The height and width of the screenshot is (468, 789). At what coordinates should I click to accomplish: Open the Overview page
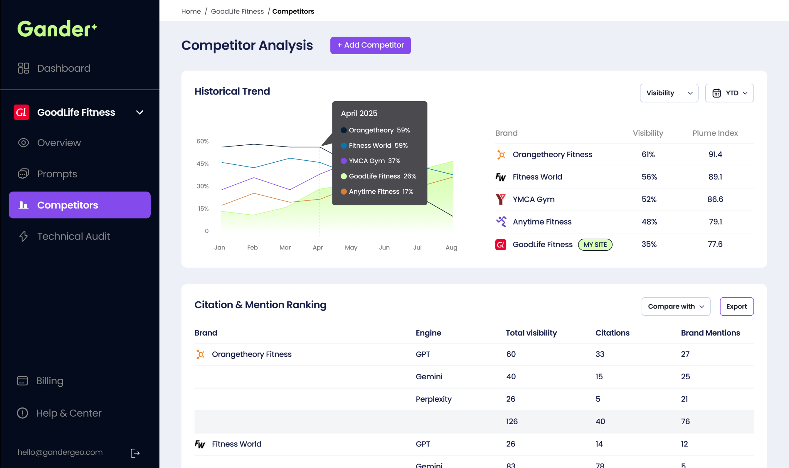(x=59, y=143)
